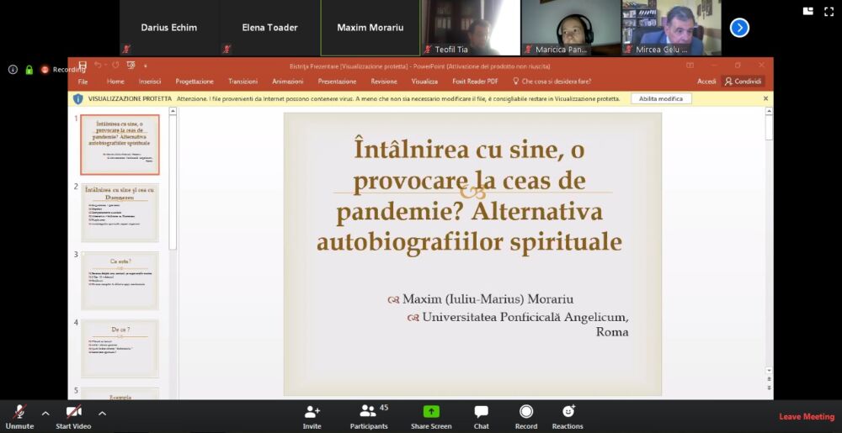Click the red Recording indicator
The height and width of the screenshot is (433, 842).
click(45, 70)
